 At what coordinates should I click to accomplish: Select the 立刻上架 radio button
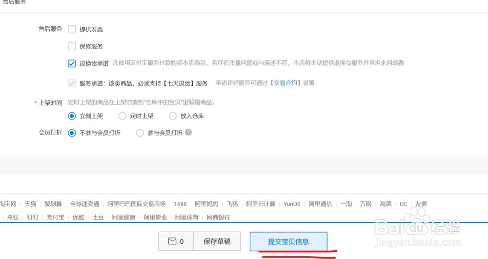72,116
